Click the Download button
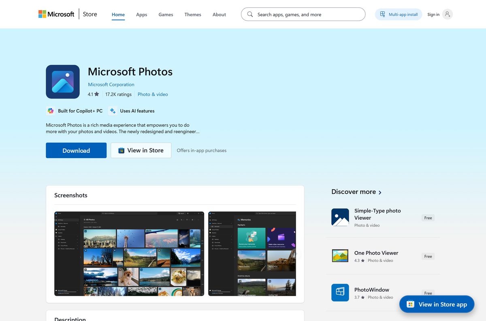The width and height of the screenshot is (486, 321). [76, 150]
